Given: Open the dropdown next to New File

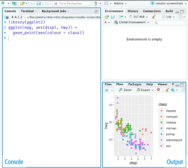Looking at the screenshot, I should [x=8, y=4].
